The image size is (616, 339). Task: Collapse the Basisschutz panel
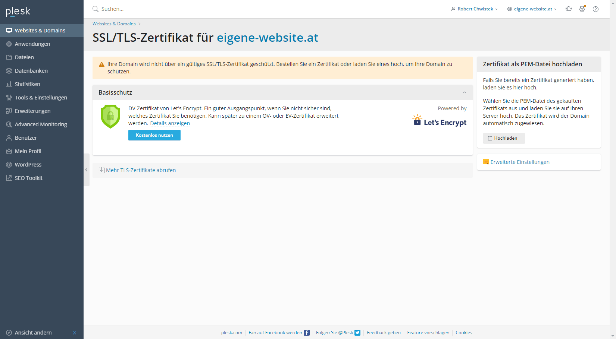coord(465,93)
